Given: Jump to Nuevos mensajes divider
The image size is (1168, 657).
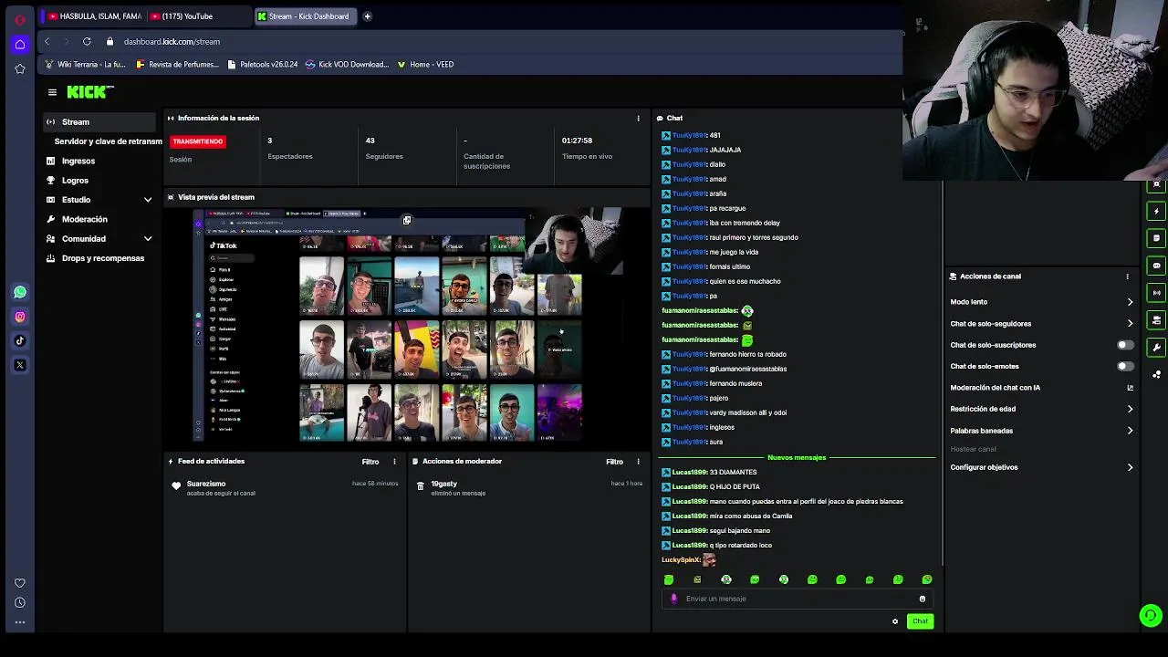Looking at the screenshot, I should [x=797, y=457].
